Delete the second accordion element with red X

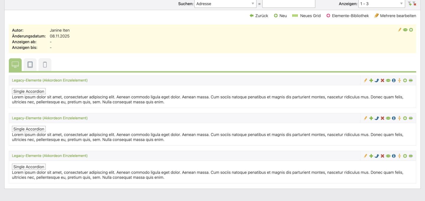[382, 118]
